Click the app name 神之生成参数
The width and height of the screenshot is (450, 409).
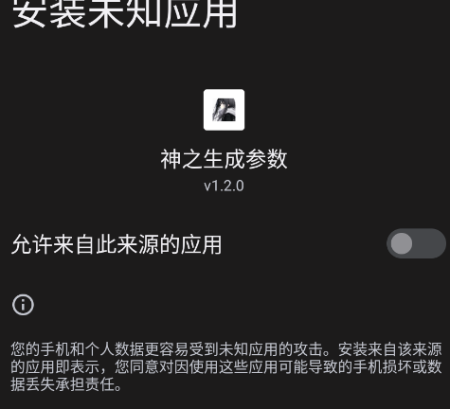[224, 159]
